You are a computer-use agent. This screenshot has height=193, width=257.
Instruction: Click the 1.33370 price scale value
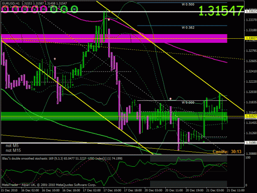(251, 20)
